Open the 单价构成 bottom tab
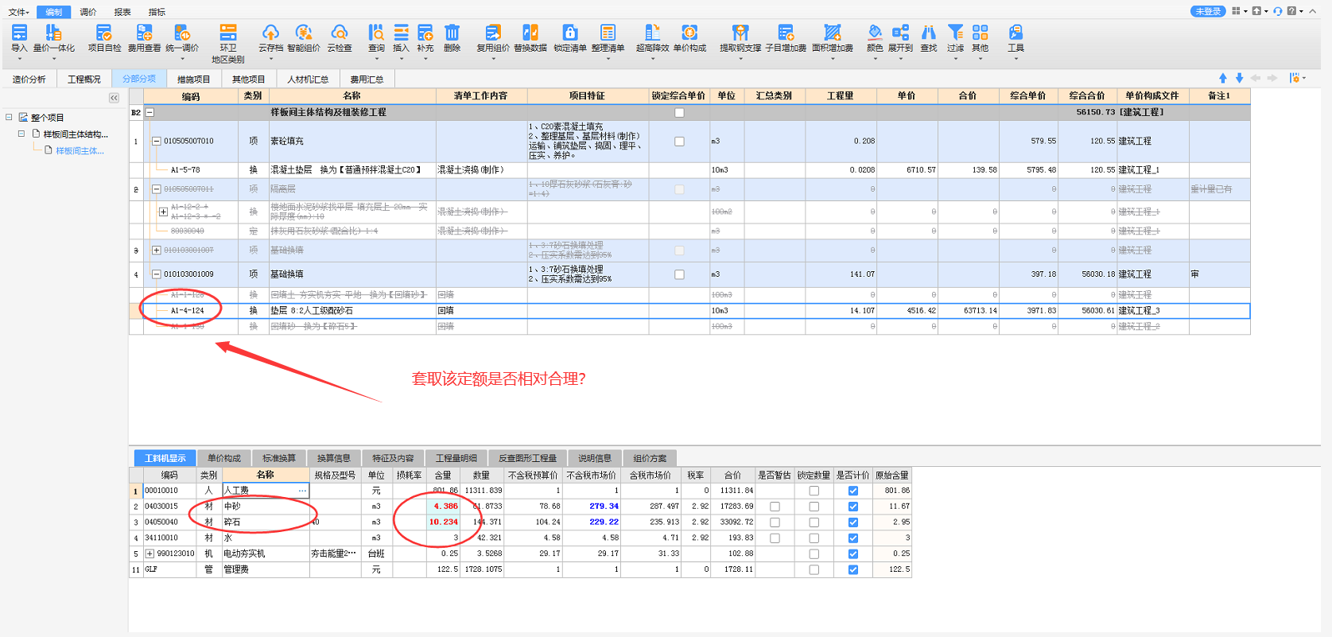 click(x=224, y=458)
